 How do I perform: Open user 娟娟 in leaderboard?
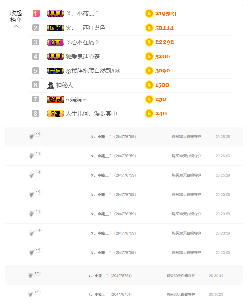76,99
